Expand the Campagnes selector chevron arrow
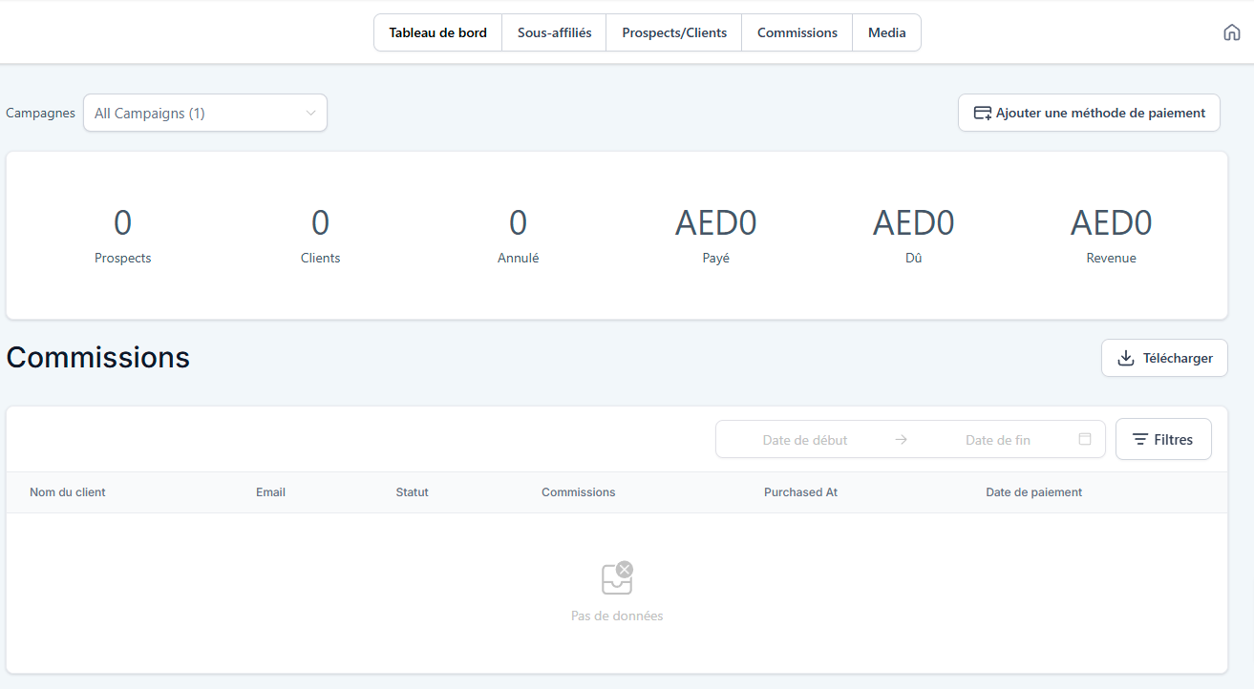 (x=310, y=113)
